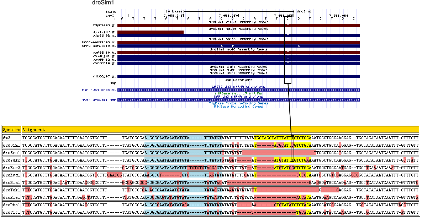Open the LASTZ dm3 miRNA orthologs track title

point(238,87)
